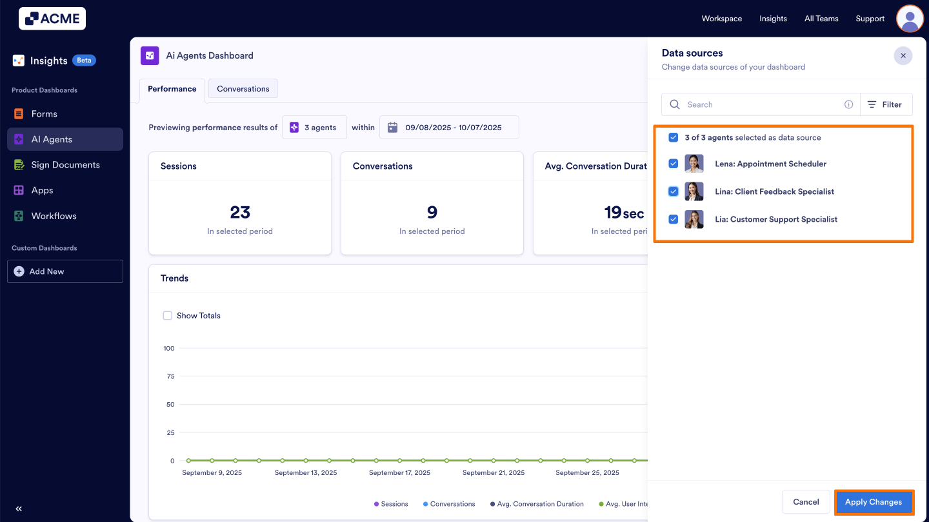Open the 3 agents selector dropdown
Screen dimensions: 929x522
pos(314,127)
